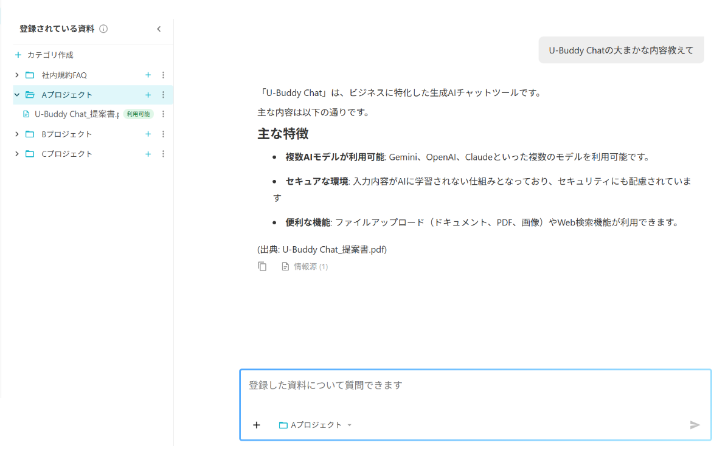Click the Cプロジェクト folder icon
This screenshot has width=728, height=465.
point(30,154)
